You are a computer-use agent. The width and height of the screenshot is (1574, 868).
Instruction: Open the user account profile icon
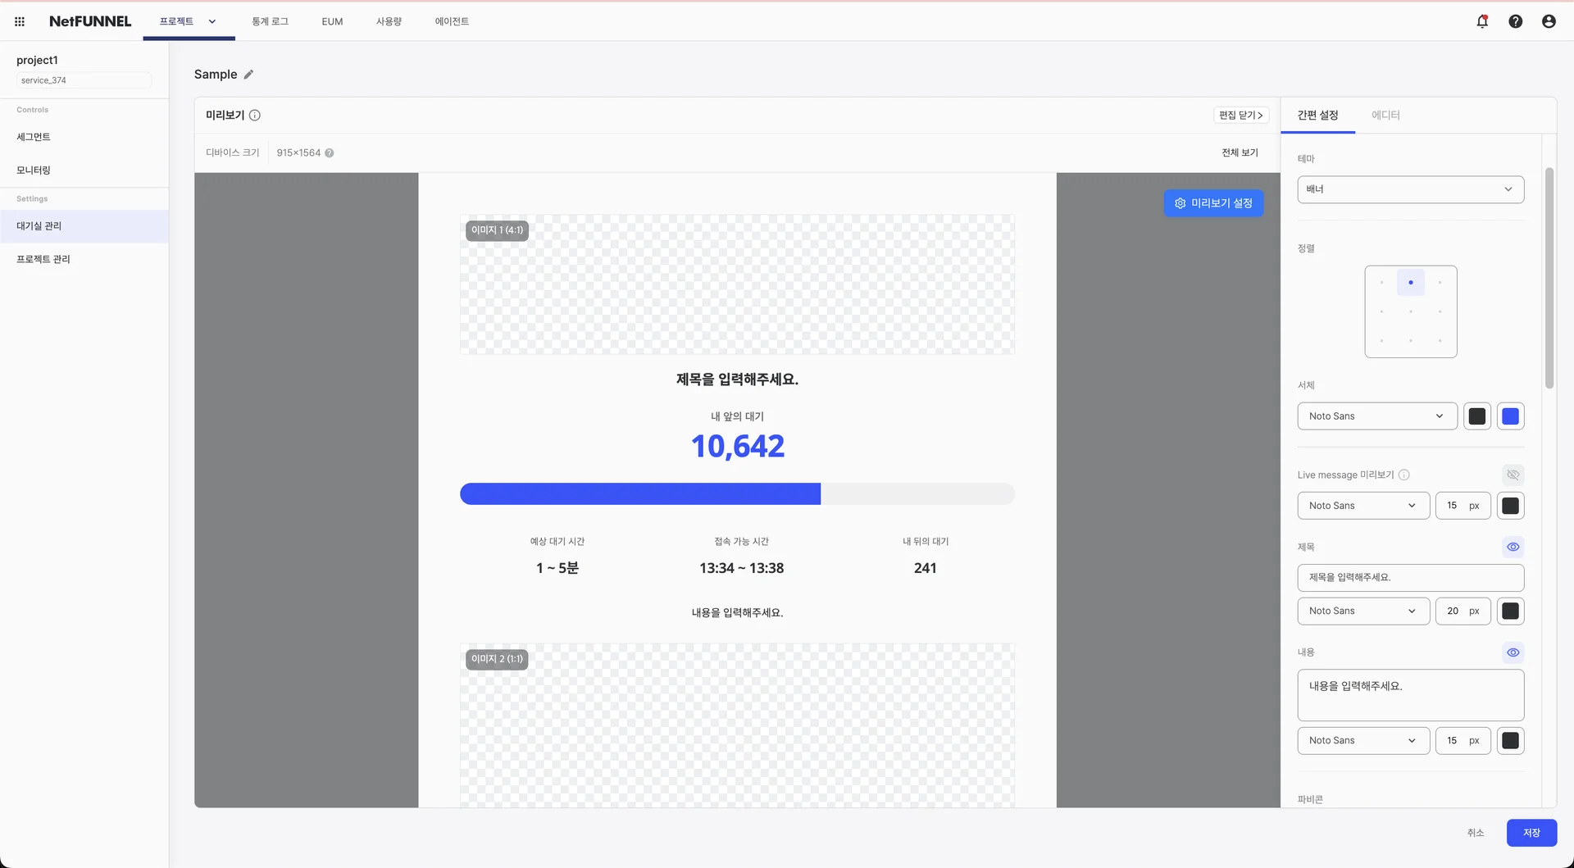(x=1548, y=21)
